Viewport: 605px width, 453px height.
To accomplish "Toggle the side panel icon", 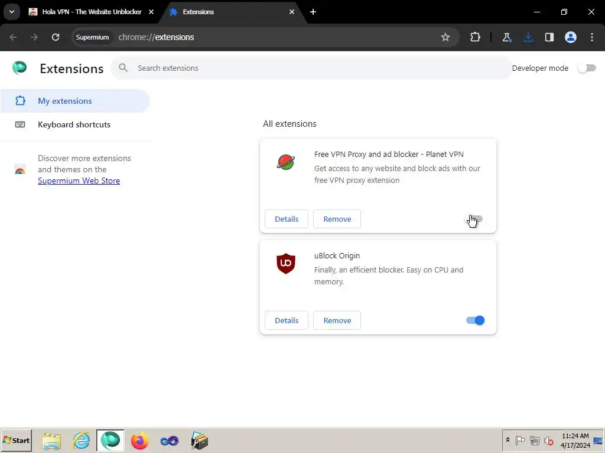I will (549, 37).
